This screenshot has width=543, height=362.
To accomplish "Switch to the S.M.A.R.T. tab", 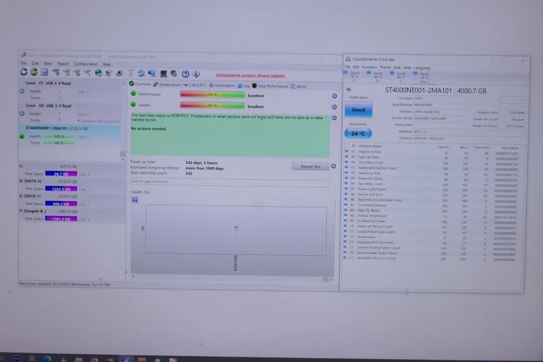I will point(195,85).
